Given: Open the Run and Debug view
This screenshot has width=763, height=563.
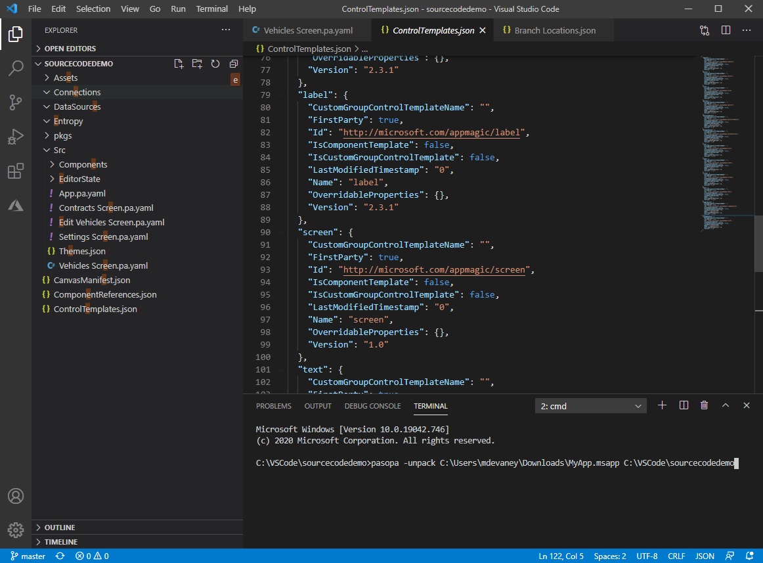Looking at the screenshot, I should tap(16, 137).
